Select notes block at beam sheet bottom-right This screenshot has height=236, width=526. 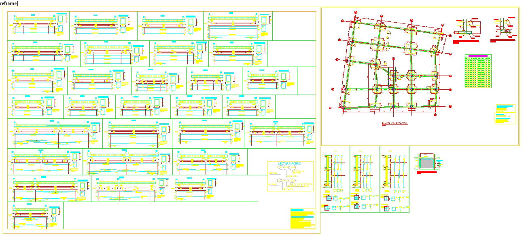(x=303, y=218)
